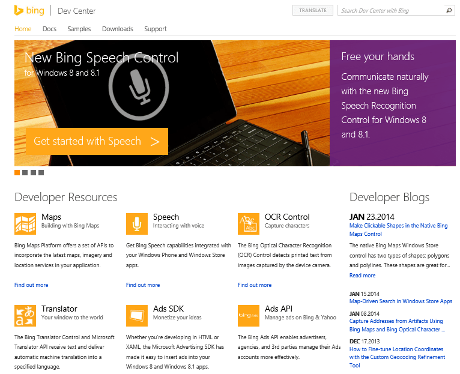Click the Developer Resources heading
The height and width of the screenshot is (374, 460).
point(65,197)
